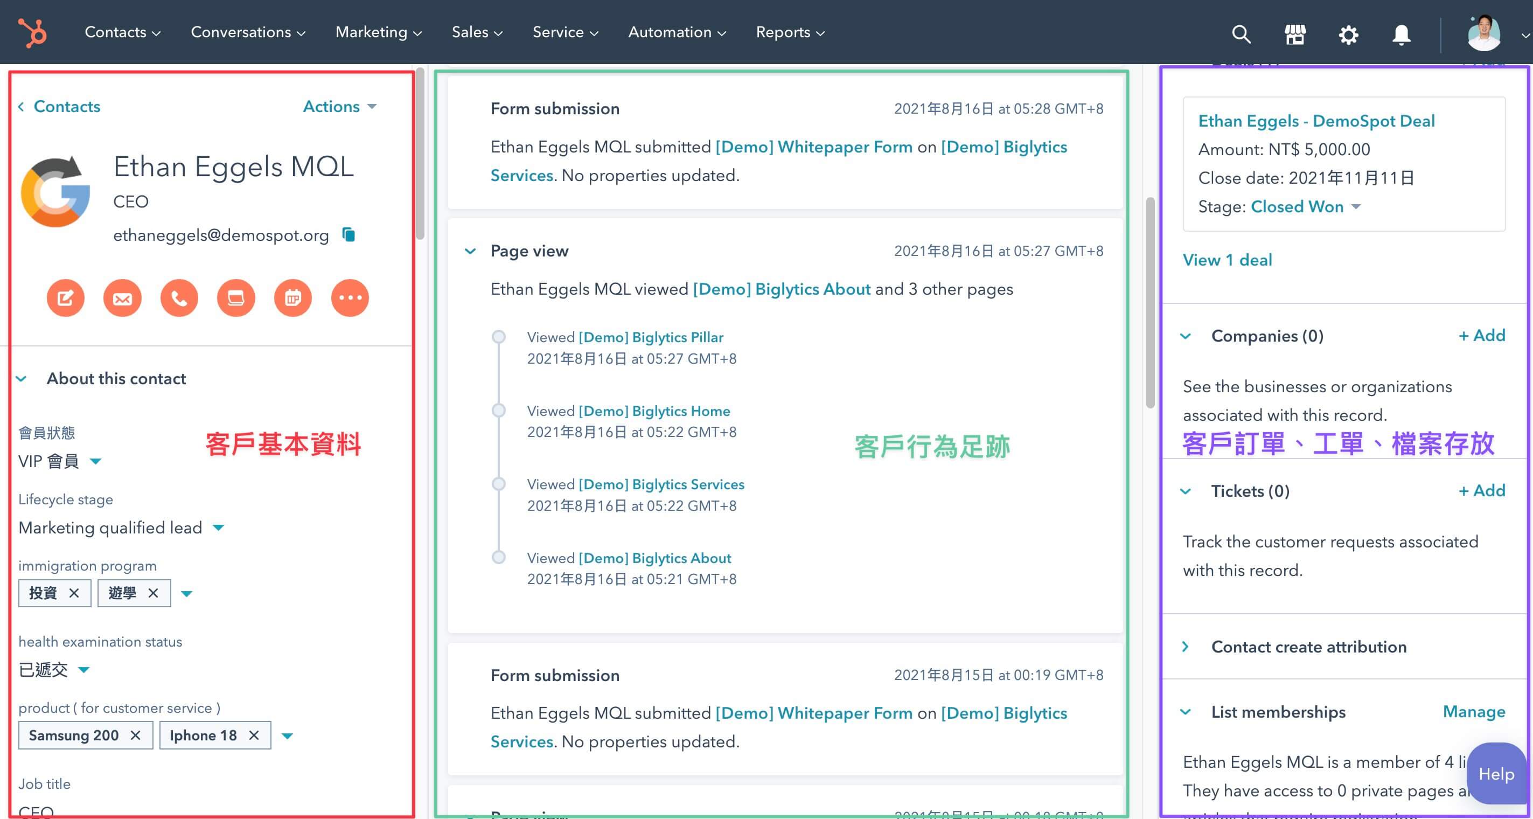Click the orange email icon button
This screenshot has width=1533, height=819.
[x=123, y=297]
